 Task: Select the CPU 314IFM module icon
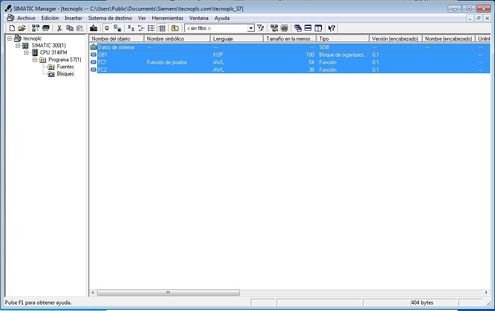(35, 53)
